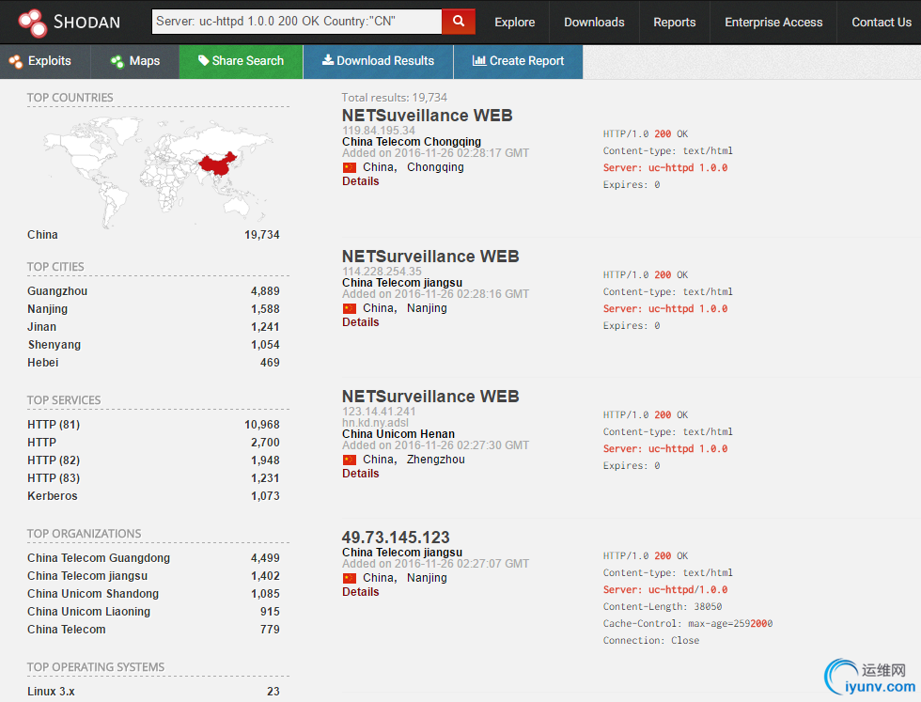This screenshot has height=702, width=921.
Task: Click the China flag beside Chongqing result
Action: [350, 167]
